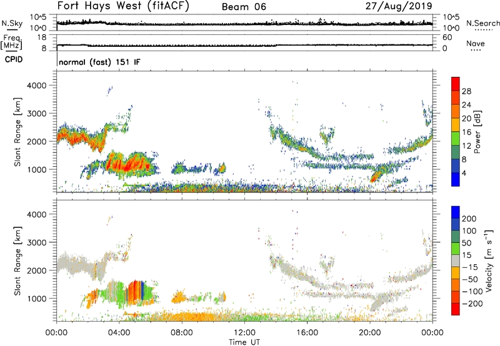Click the '60' Nave axis tick
This screenshot has height=346, width=500.
447,37
